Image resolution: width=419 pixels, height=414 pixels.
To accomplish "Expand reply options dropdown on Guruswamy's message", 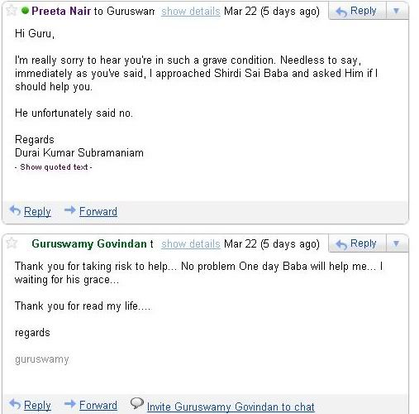I will 397,243.
